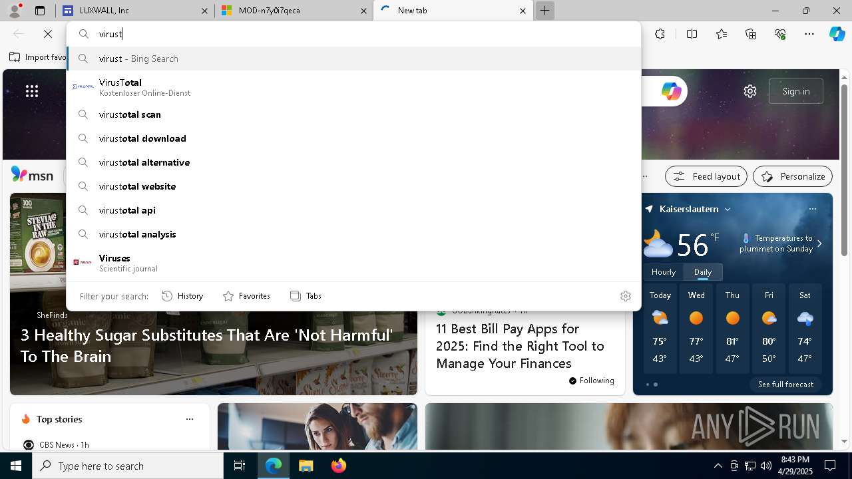Image resolution: width=852 pixels, height=479 pixels.
Task: Open a new browser tab
Action: 544,11
